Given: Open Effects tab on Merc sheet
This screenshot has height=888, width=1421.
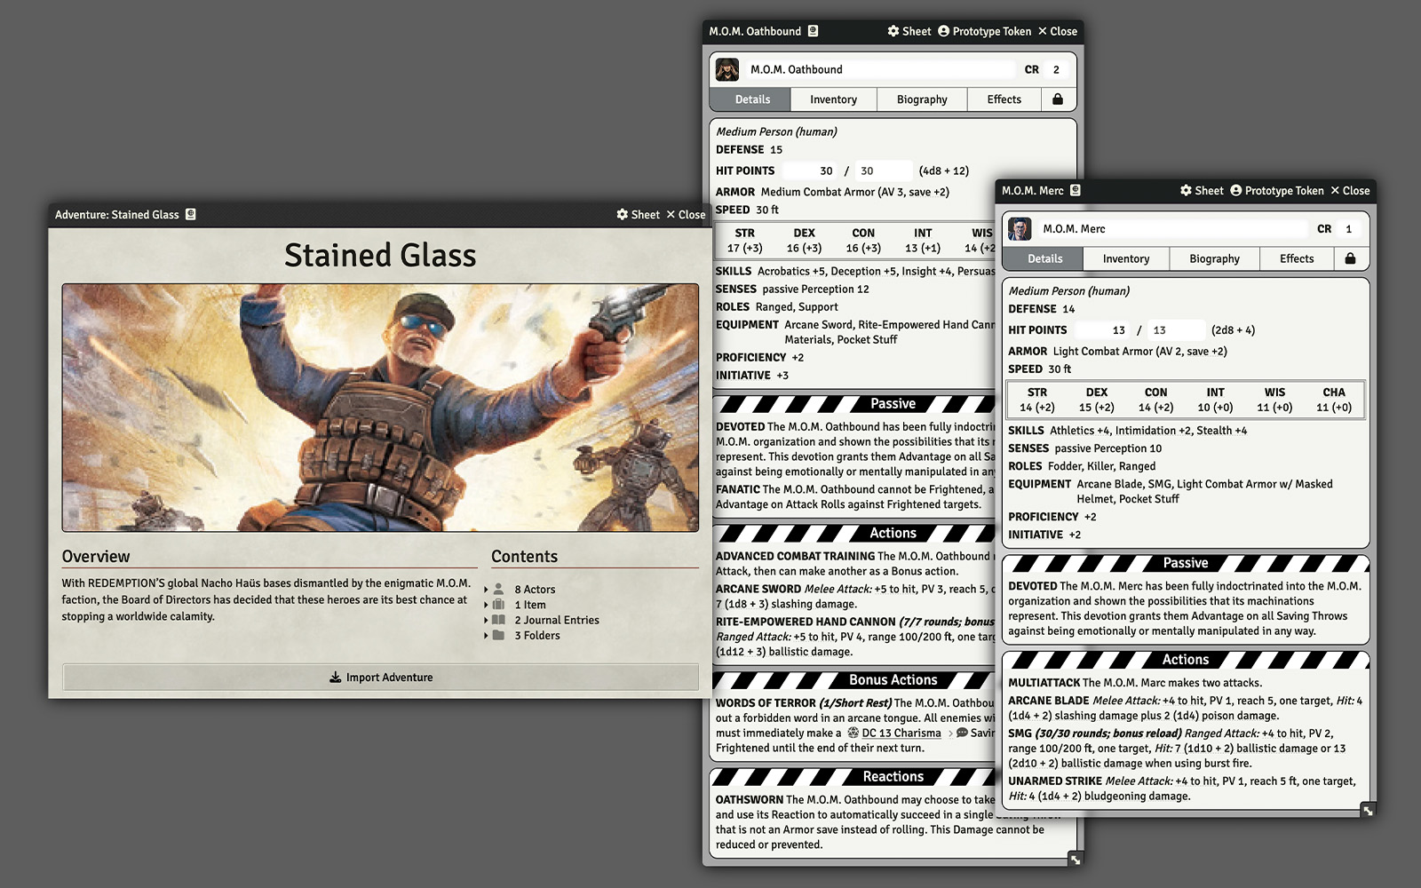Looking at the screenshot, I should 1297,258.
